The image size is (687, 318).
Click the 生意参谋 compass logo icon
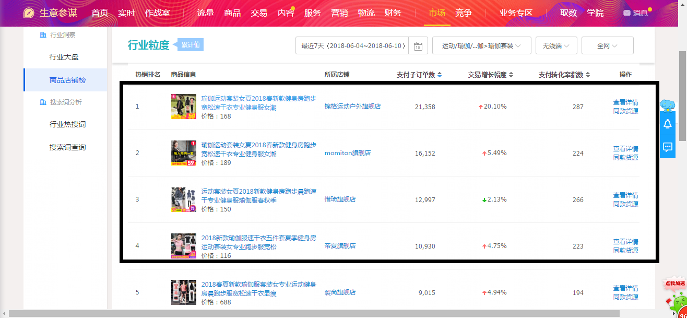(29, 13)
